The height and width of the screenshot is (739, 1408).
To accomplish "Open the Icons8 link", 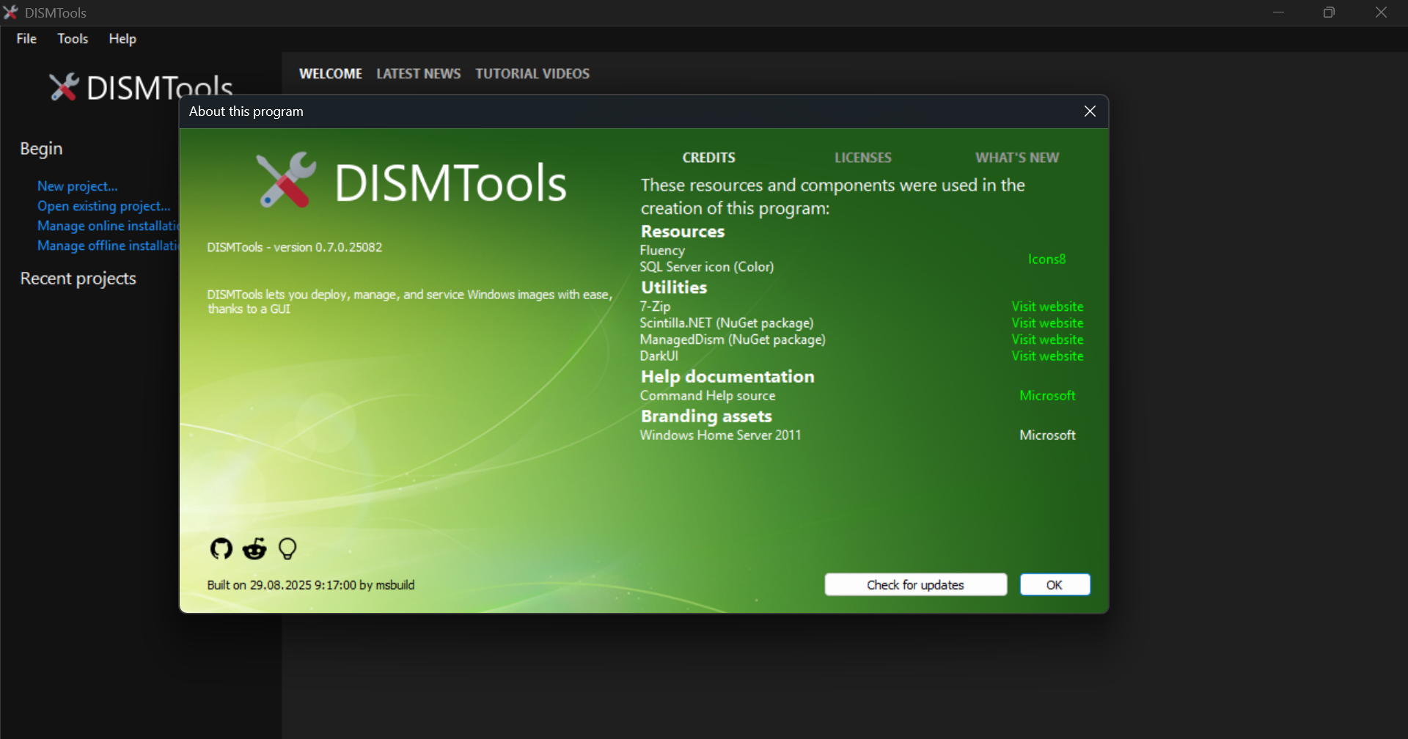I will 1046,259.
